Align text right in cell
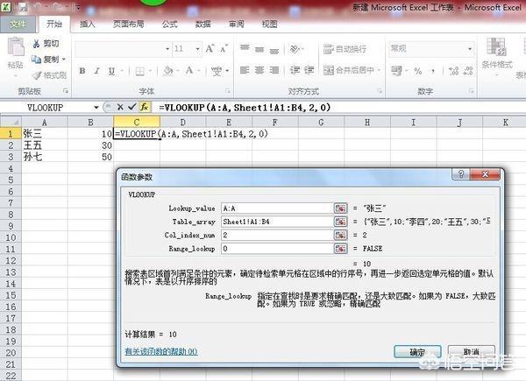Image resolution: width=526 pixels, height=381 pixels. click(x=274, y=70)
